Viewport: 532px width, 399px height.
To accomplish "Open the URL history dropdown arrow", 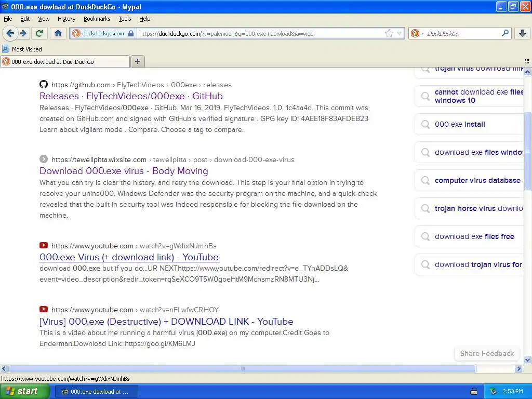I will pos(400,33).
